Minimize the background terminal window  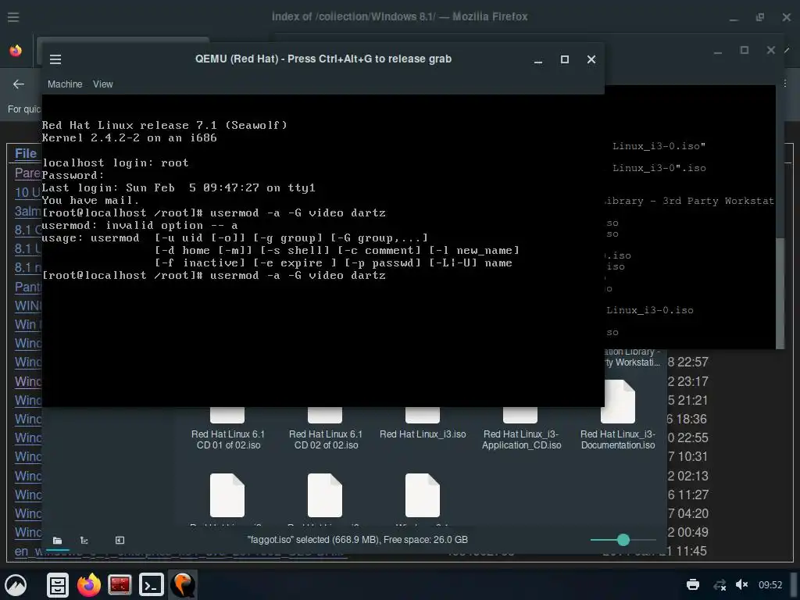[718, 51]
